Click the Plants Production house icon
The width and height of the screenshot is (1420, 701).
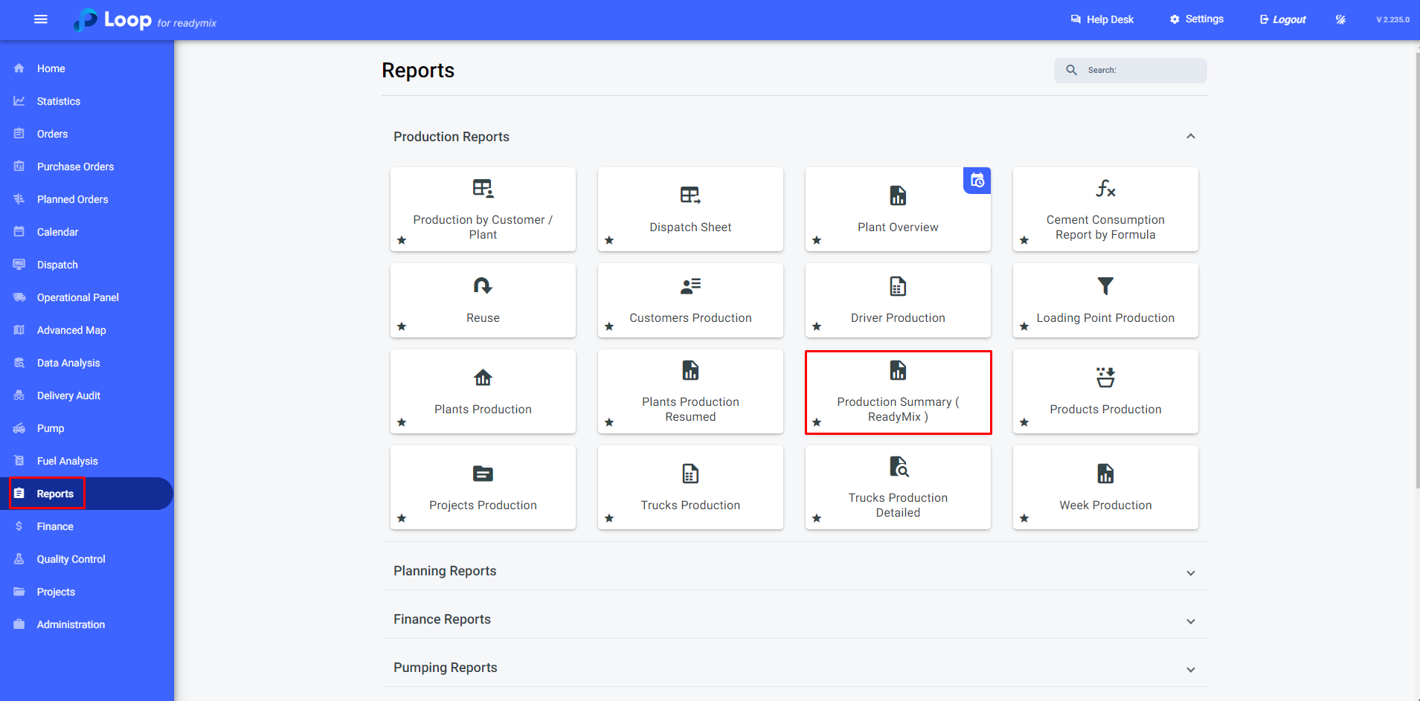[x=483, y=378]
